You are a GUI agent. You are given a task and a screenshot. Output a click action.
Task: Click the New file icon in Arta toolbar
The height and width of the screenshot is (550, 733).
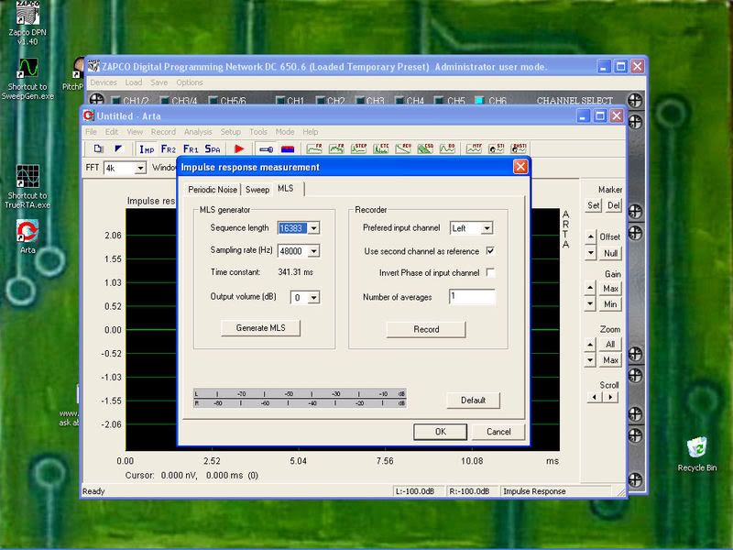(x=98, y=148)
